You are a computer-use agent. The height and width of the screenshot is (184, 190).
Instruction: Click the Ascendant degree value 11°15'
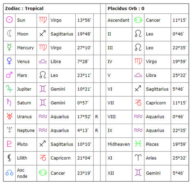point(179,20)
